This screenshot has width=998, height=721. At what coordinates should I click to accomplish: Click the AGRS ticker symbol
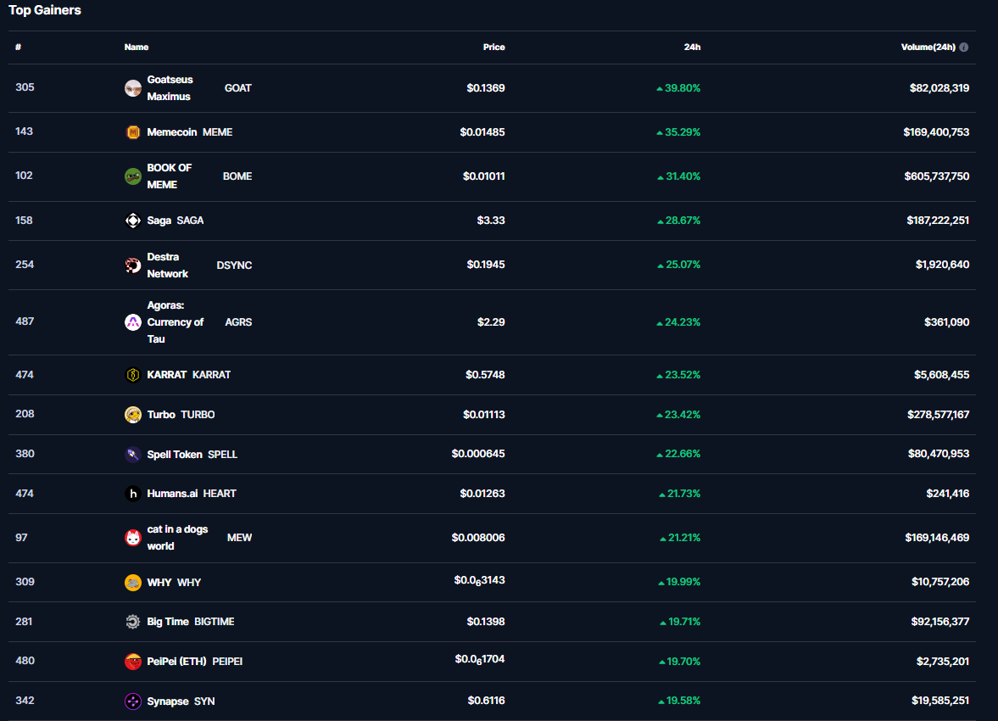(238, 322)
